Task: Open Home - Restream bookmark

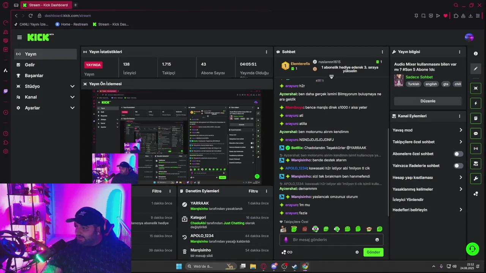Action: (x=71, y=24)
